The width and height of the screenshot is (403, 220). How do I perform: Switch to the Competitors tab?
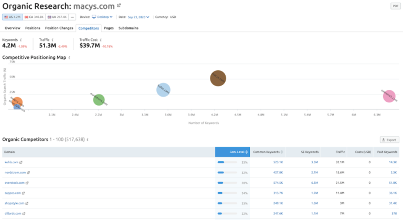[88, 28]
